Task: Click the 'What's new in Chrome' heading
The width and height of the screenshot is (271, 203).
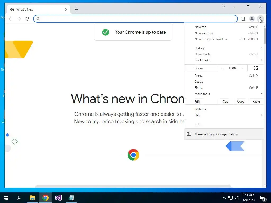Action: click(128, 99)
